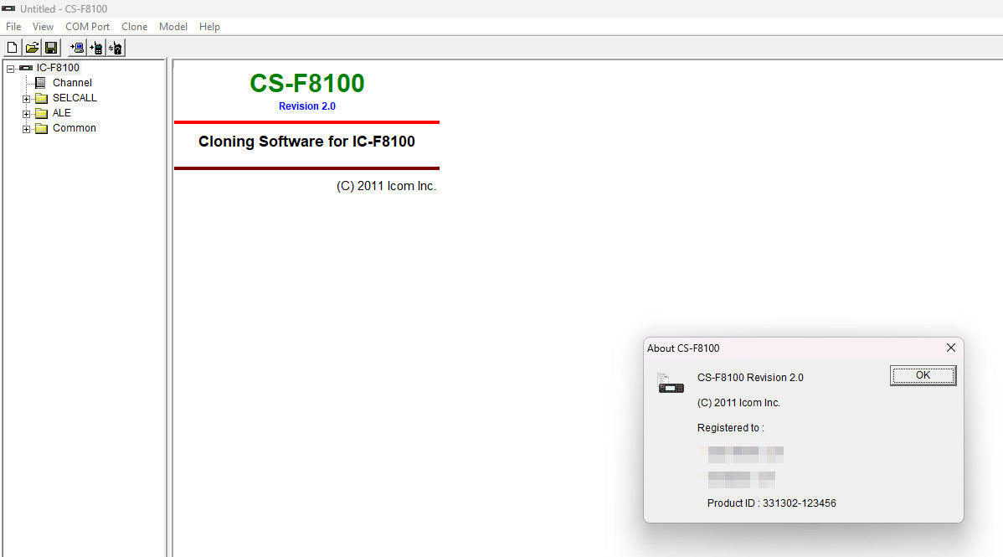Select the SELCALL tree item label

tap(75, 98)
